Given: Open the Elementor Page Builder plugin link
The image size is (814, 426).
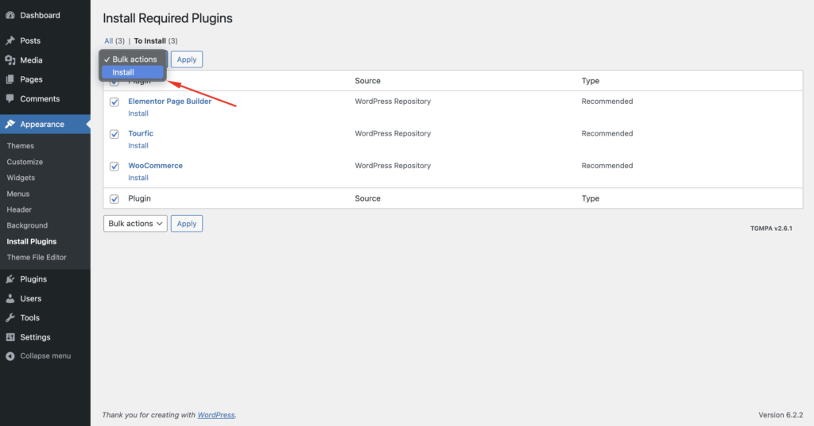Looking at the screenshot, I should coord(170,101).
